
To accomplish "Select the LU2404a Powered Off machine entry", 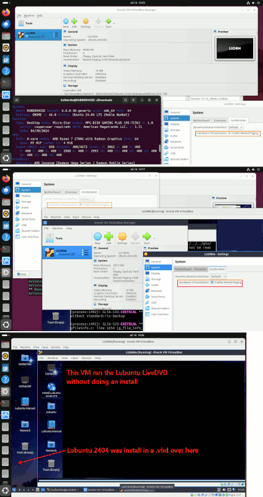I will tap(67, 252).
